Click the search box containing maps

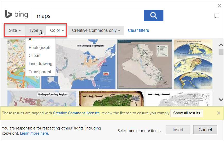[x=87, y=16]
